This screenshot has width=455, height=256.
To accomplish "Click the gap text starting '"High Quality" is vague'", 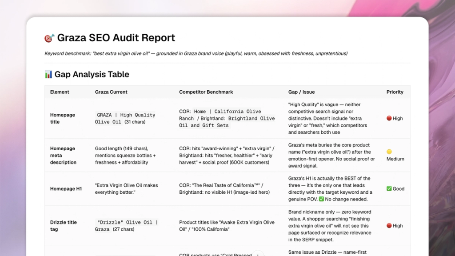I will (327, 118).
